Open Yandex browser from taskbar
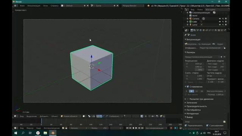 [38, 133]
